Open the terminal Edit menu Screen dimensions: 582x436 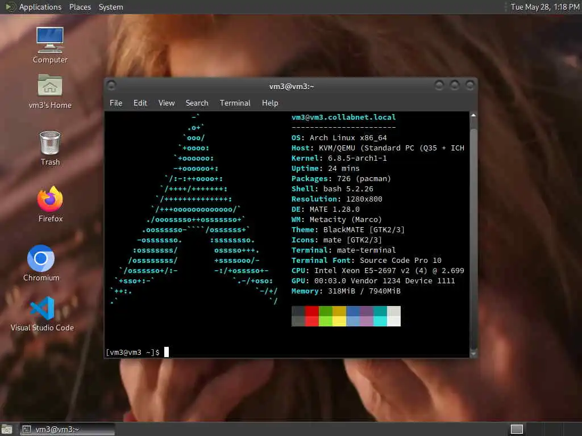click(140, 103)
